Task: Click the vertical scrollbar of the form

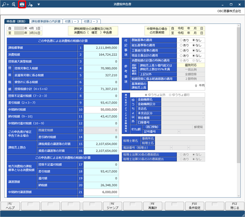Action: (238, 95)
